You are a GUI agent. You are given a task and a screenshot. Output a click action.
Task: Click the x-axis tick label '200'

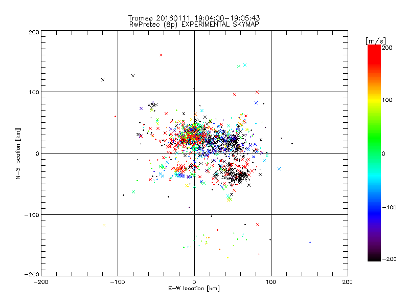click(x=348, y=282)
